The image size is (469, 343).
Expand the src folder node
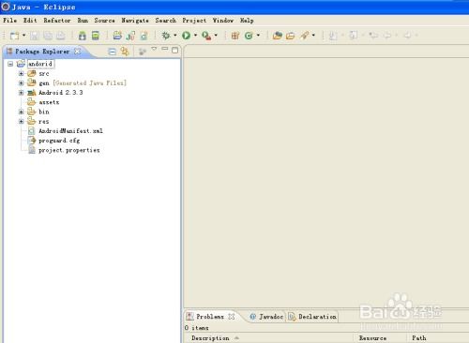pyautogui.click(x=21, y=74)
